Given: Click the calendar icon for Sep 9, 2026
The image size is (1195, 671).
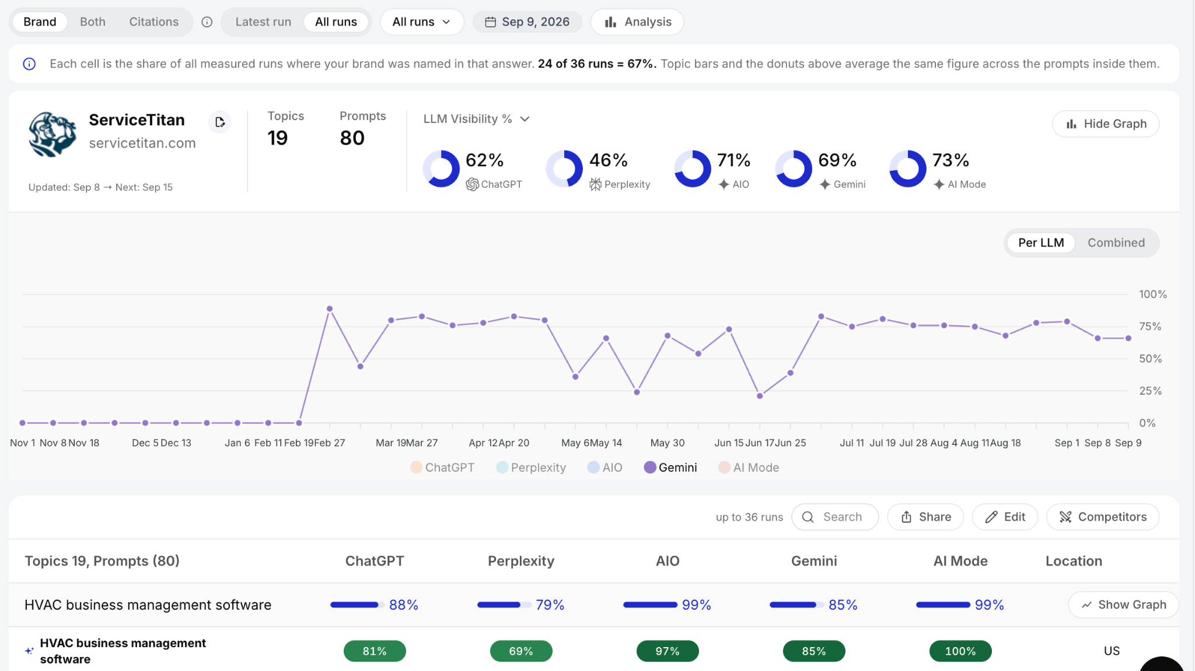Looking at the screenshot, I should 491,22.
